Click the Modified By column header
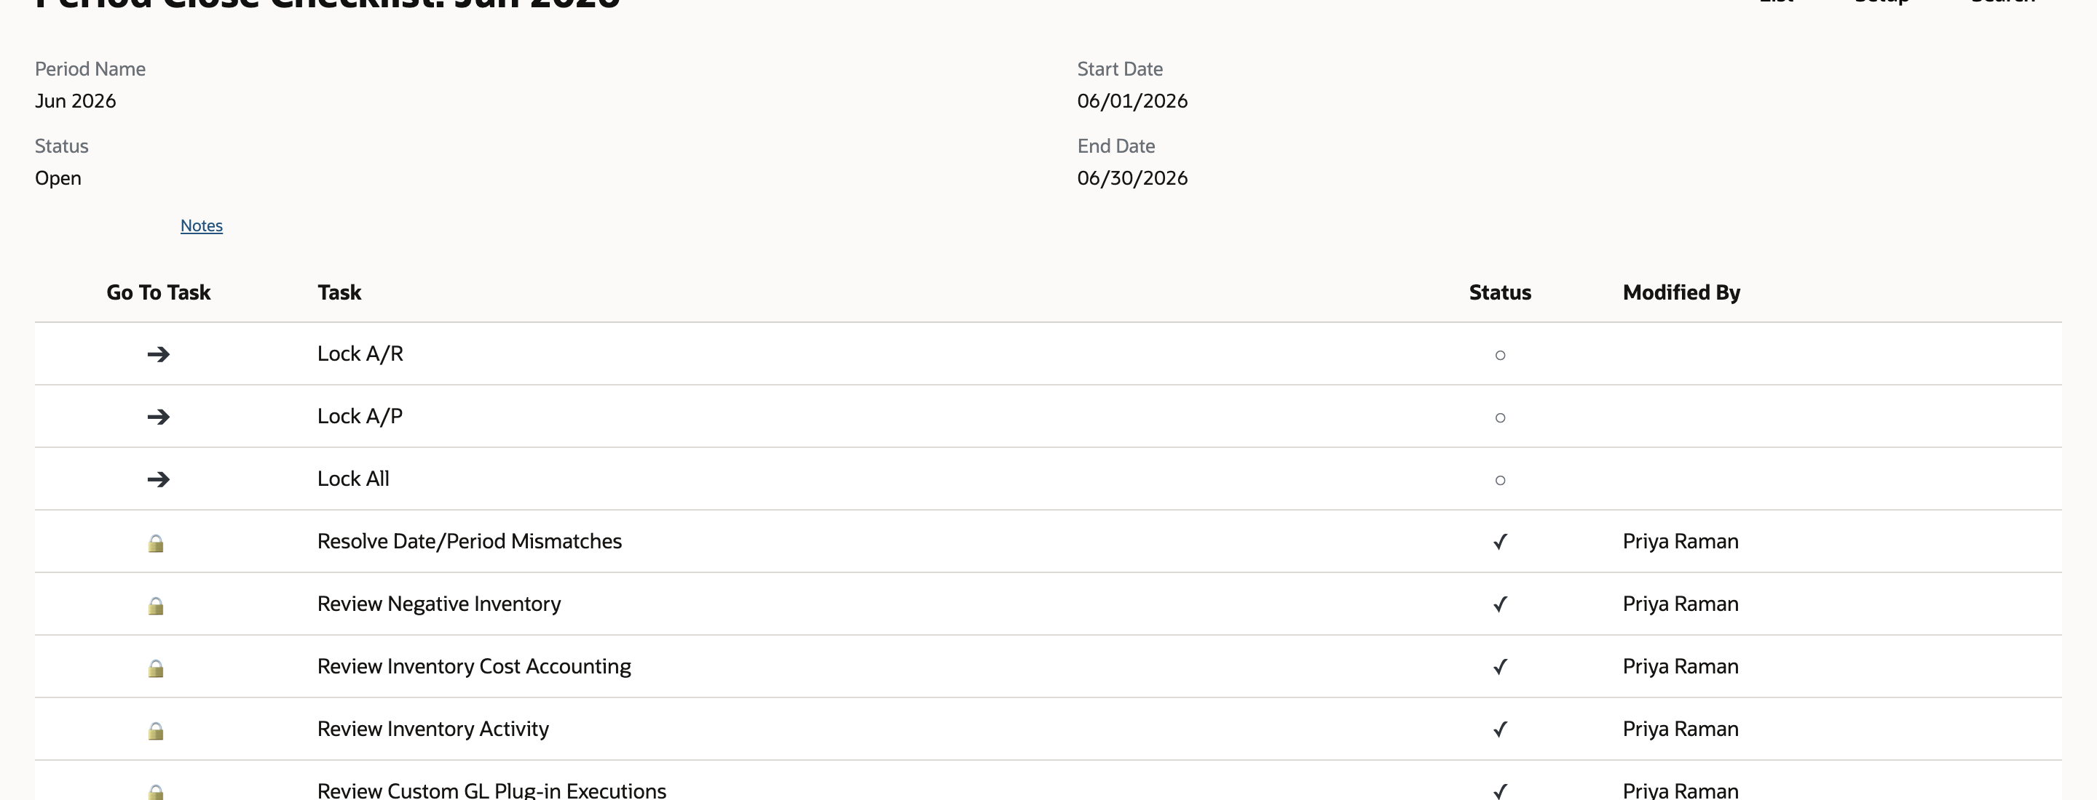 pyautogui.click(x=1681, y=292)
